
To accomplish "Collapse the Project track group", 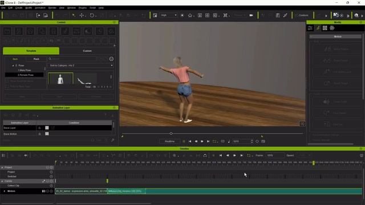I will 2,167.
